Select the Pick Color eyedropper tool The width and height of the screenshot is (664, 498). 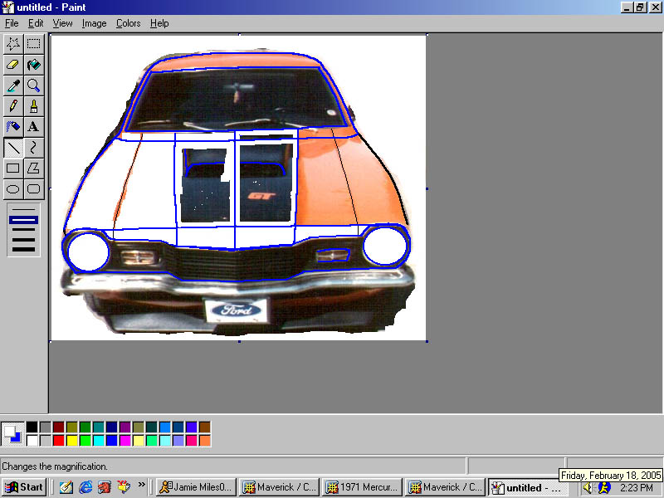13,85
